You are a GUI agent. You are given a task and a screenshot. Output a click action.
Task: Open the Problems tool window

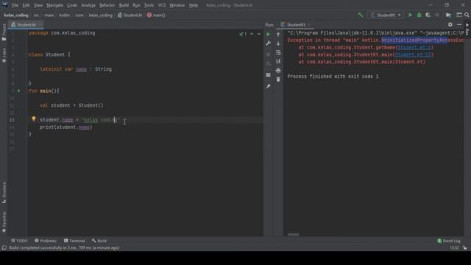pyautogui.click(x=46, y=241)
